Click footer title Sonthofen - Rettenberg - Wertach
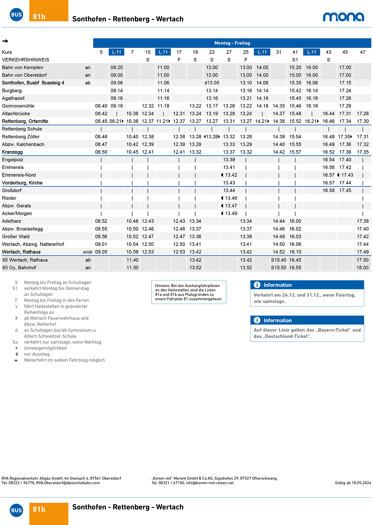 tap(128, 507)
